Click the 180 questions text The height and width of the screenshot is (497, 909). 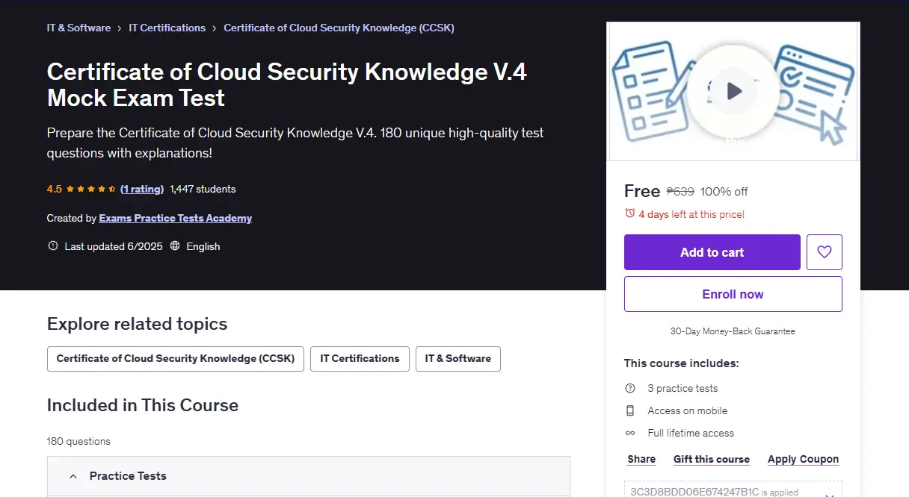78,441
